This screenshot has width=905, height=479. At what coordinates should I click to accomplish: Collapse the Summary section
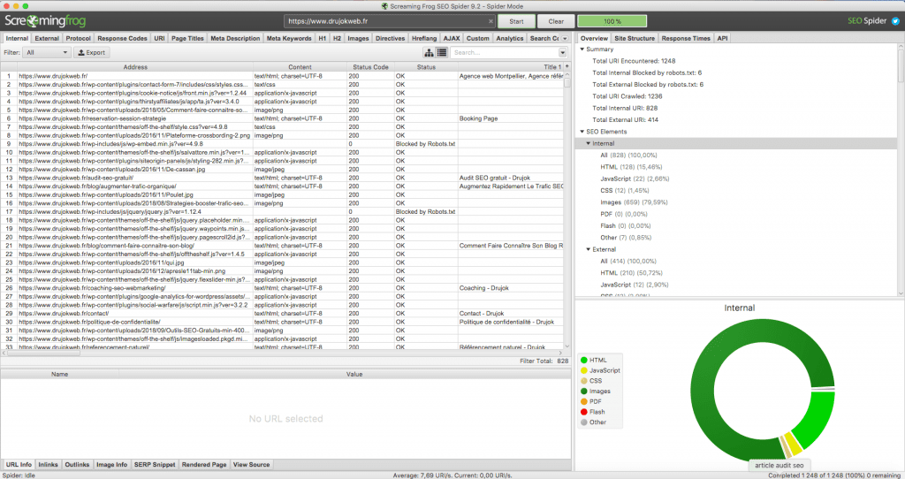click(x=582, y=49)
